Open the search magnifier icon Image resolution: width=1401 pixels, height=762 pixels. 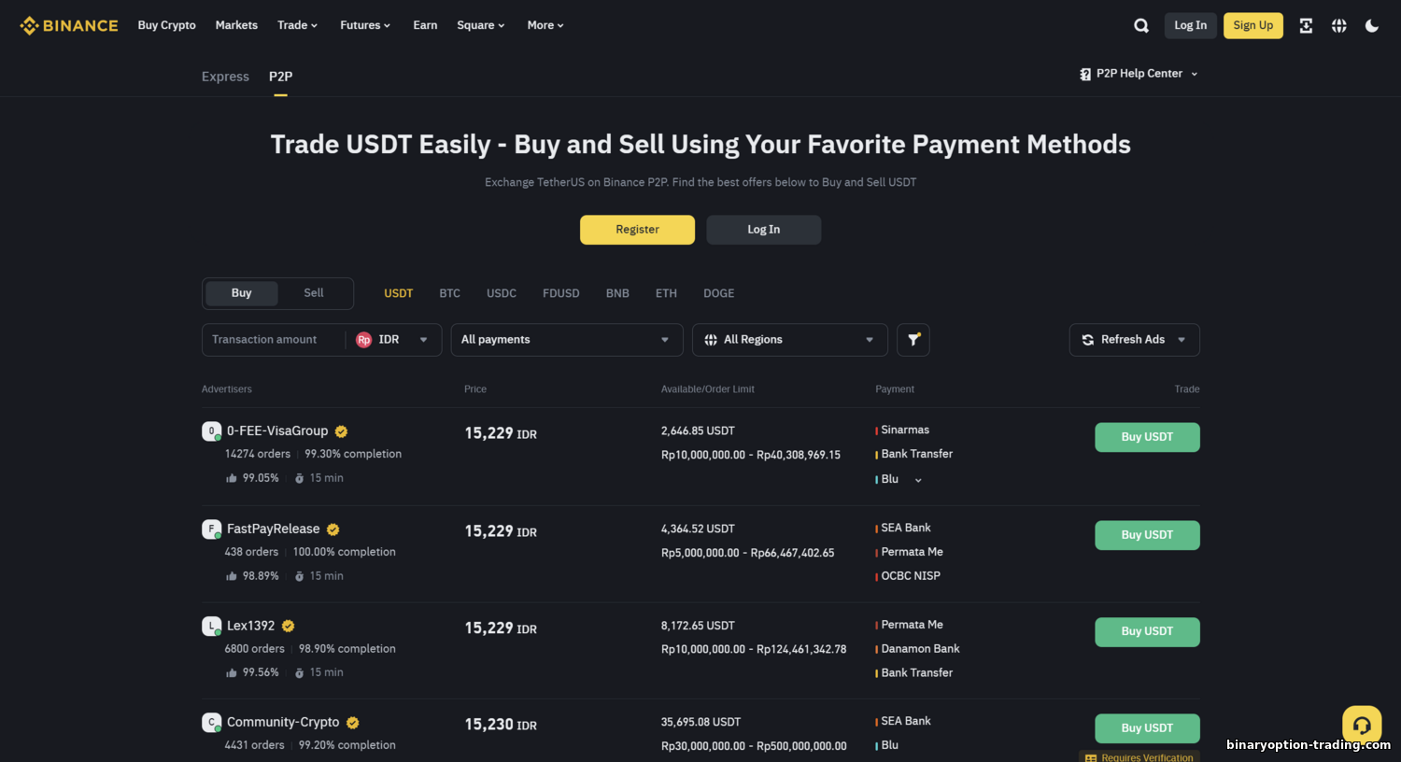click(x=1141, y=25)
